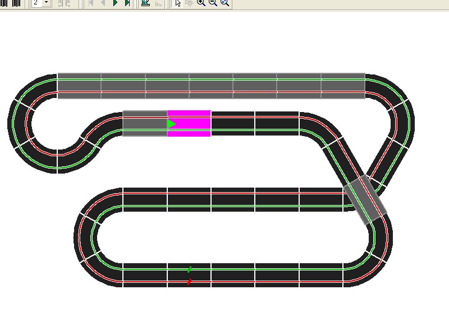449x336 pixels.
Task: Click the second track lanes toolbar icon
Action: (16, 3)
